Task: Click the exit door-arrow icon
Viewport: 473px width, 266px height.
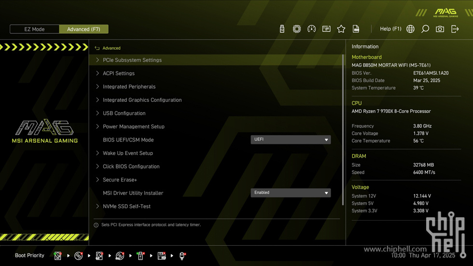Action: pyautogui.click(x=455, y=29)
